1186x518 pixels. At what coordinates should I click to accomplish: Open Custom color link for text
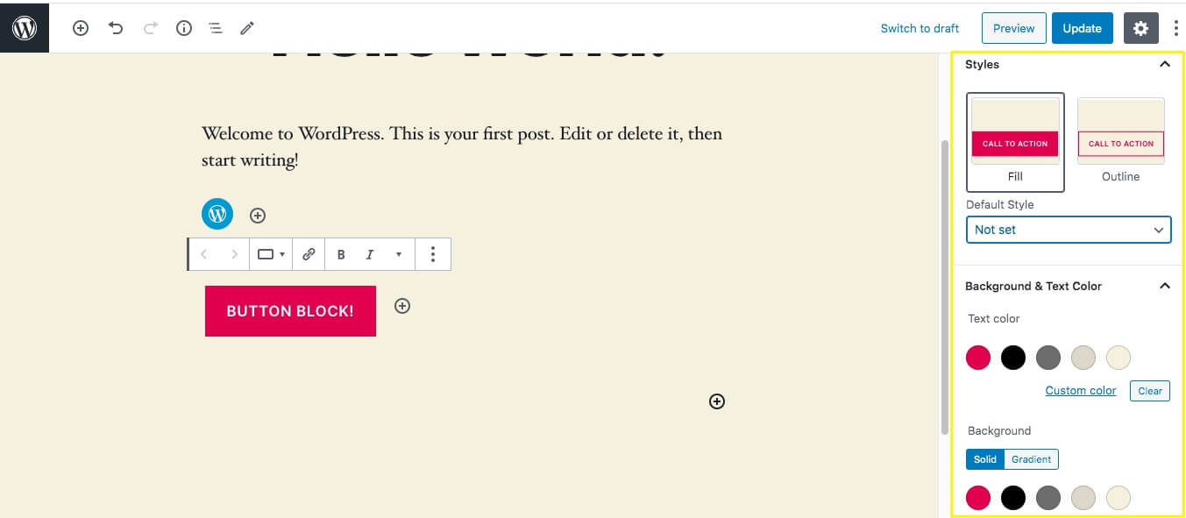pyautogui.click(x=1081, y=390)
